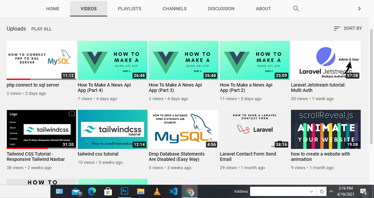Open the taskbar clock showing 2:16 PM
This screenshot has width=374, height=198.
tap(346, 191)
